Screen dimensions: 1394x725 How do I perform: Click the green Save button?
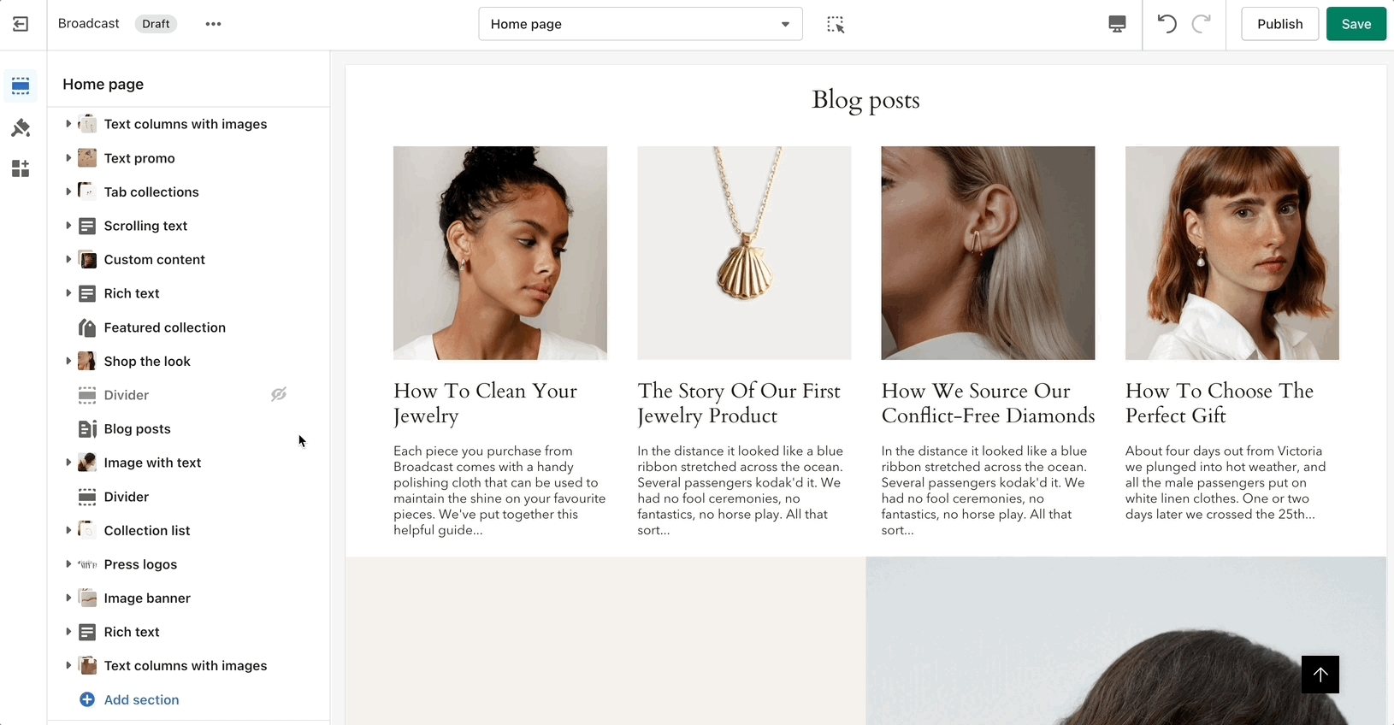pyautogui.click(x=1356, y=24)
